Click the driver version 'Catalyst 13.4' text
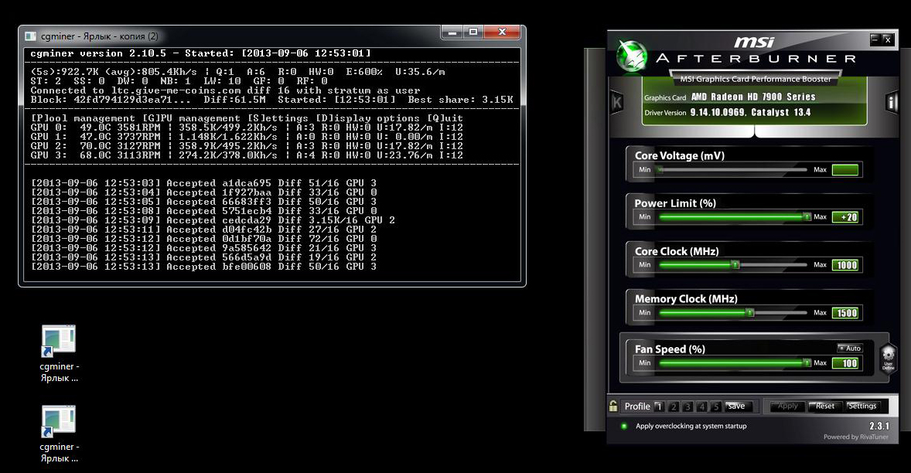The image size is (911, 473). (780, 112)
